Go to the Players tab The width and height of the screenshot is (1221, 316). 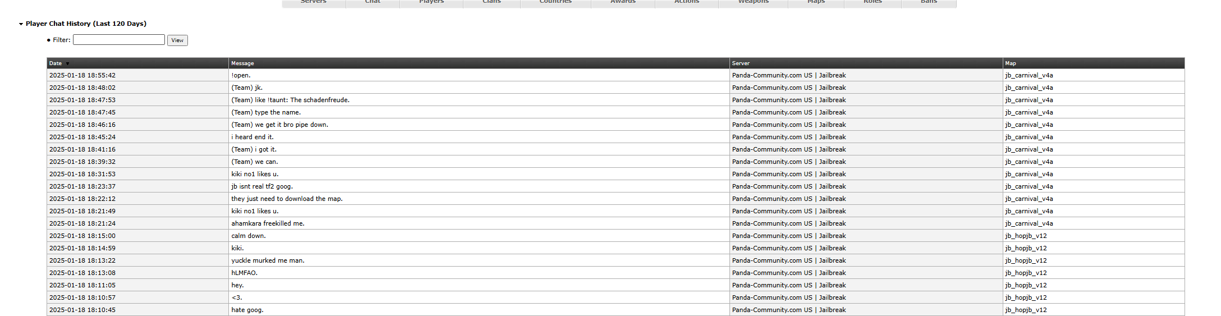pos(431,3)
